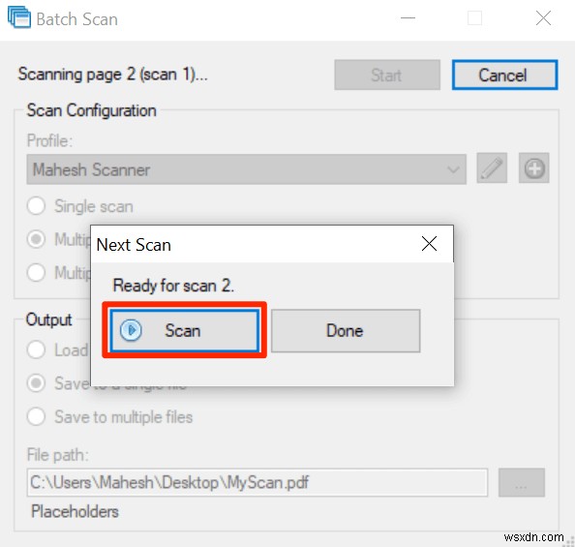Image resolution: width=575 pixels, height=547 pixels.
Task: Select the second Multiple scan radio option
Action: [x=36, y=239]
